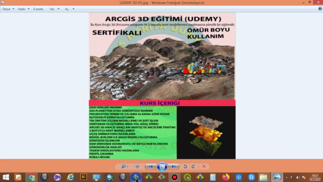Go to the previous photo
The height and width of the screenshot is (182, 323).
click(x=151, y=166)
